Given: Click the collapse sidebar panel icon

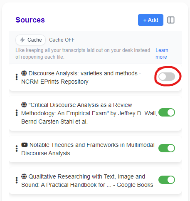Looking at the screenshot, I should pyautogui.click(x=171, y=20).
